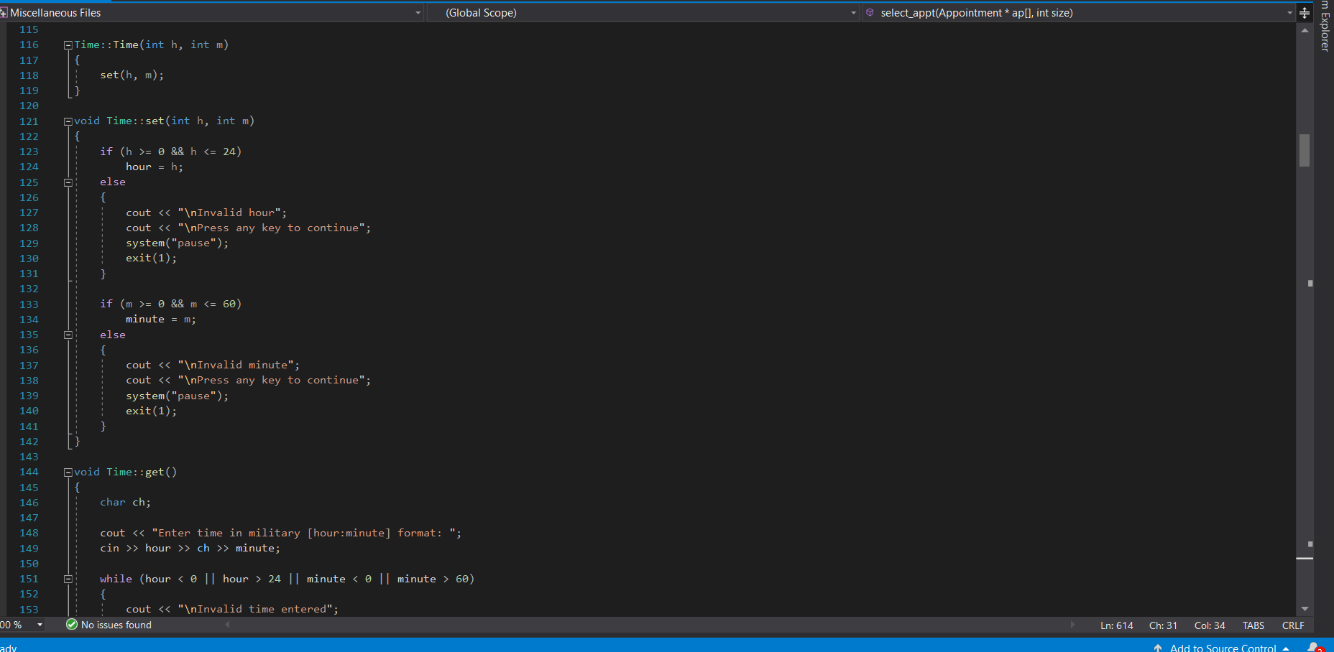Open the Global Scope dropdown

tap(853, 13)
